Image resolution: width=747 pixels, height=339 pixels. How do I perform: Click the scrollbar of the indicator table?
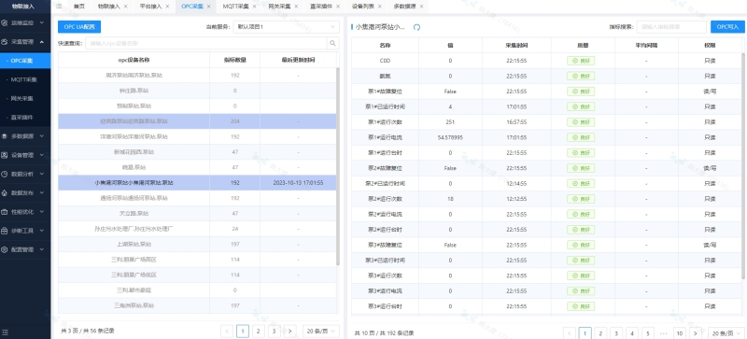click(x=743, y=166)
